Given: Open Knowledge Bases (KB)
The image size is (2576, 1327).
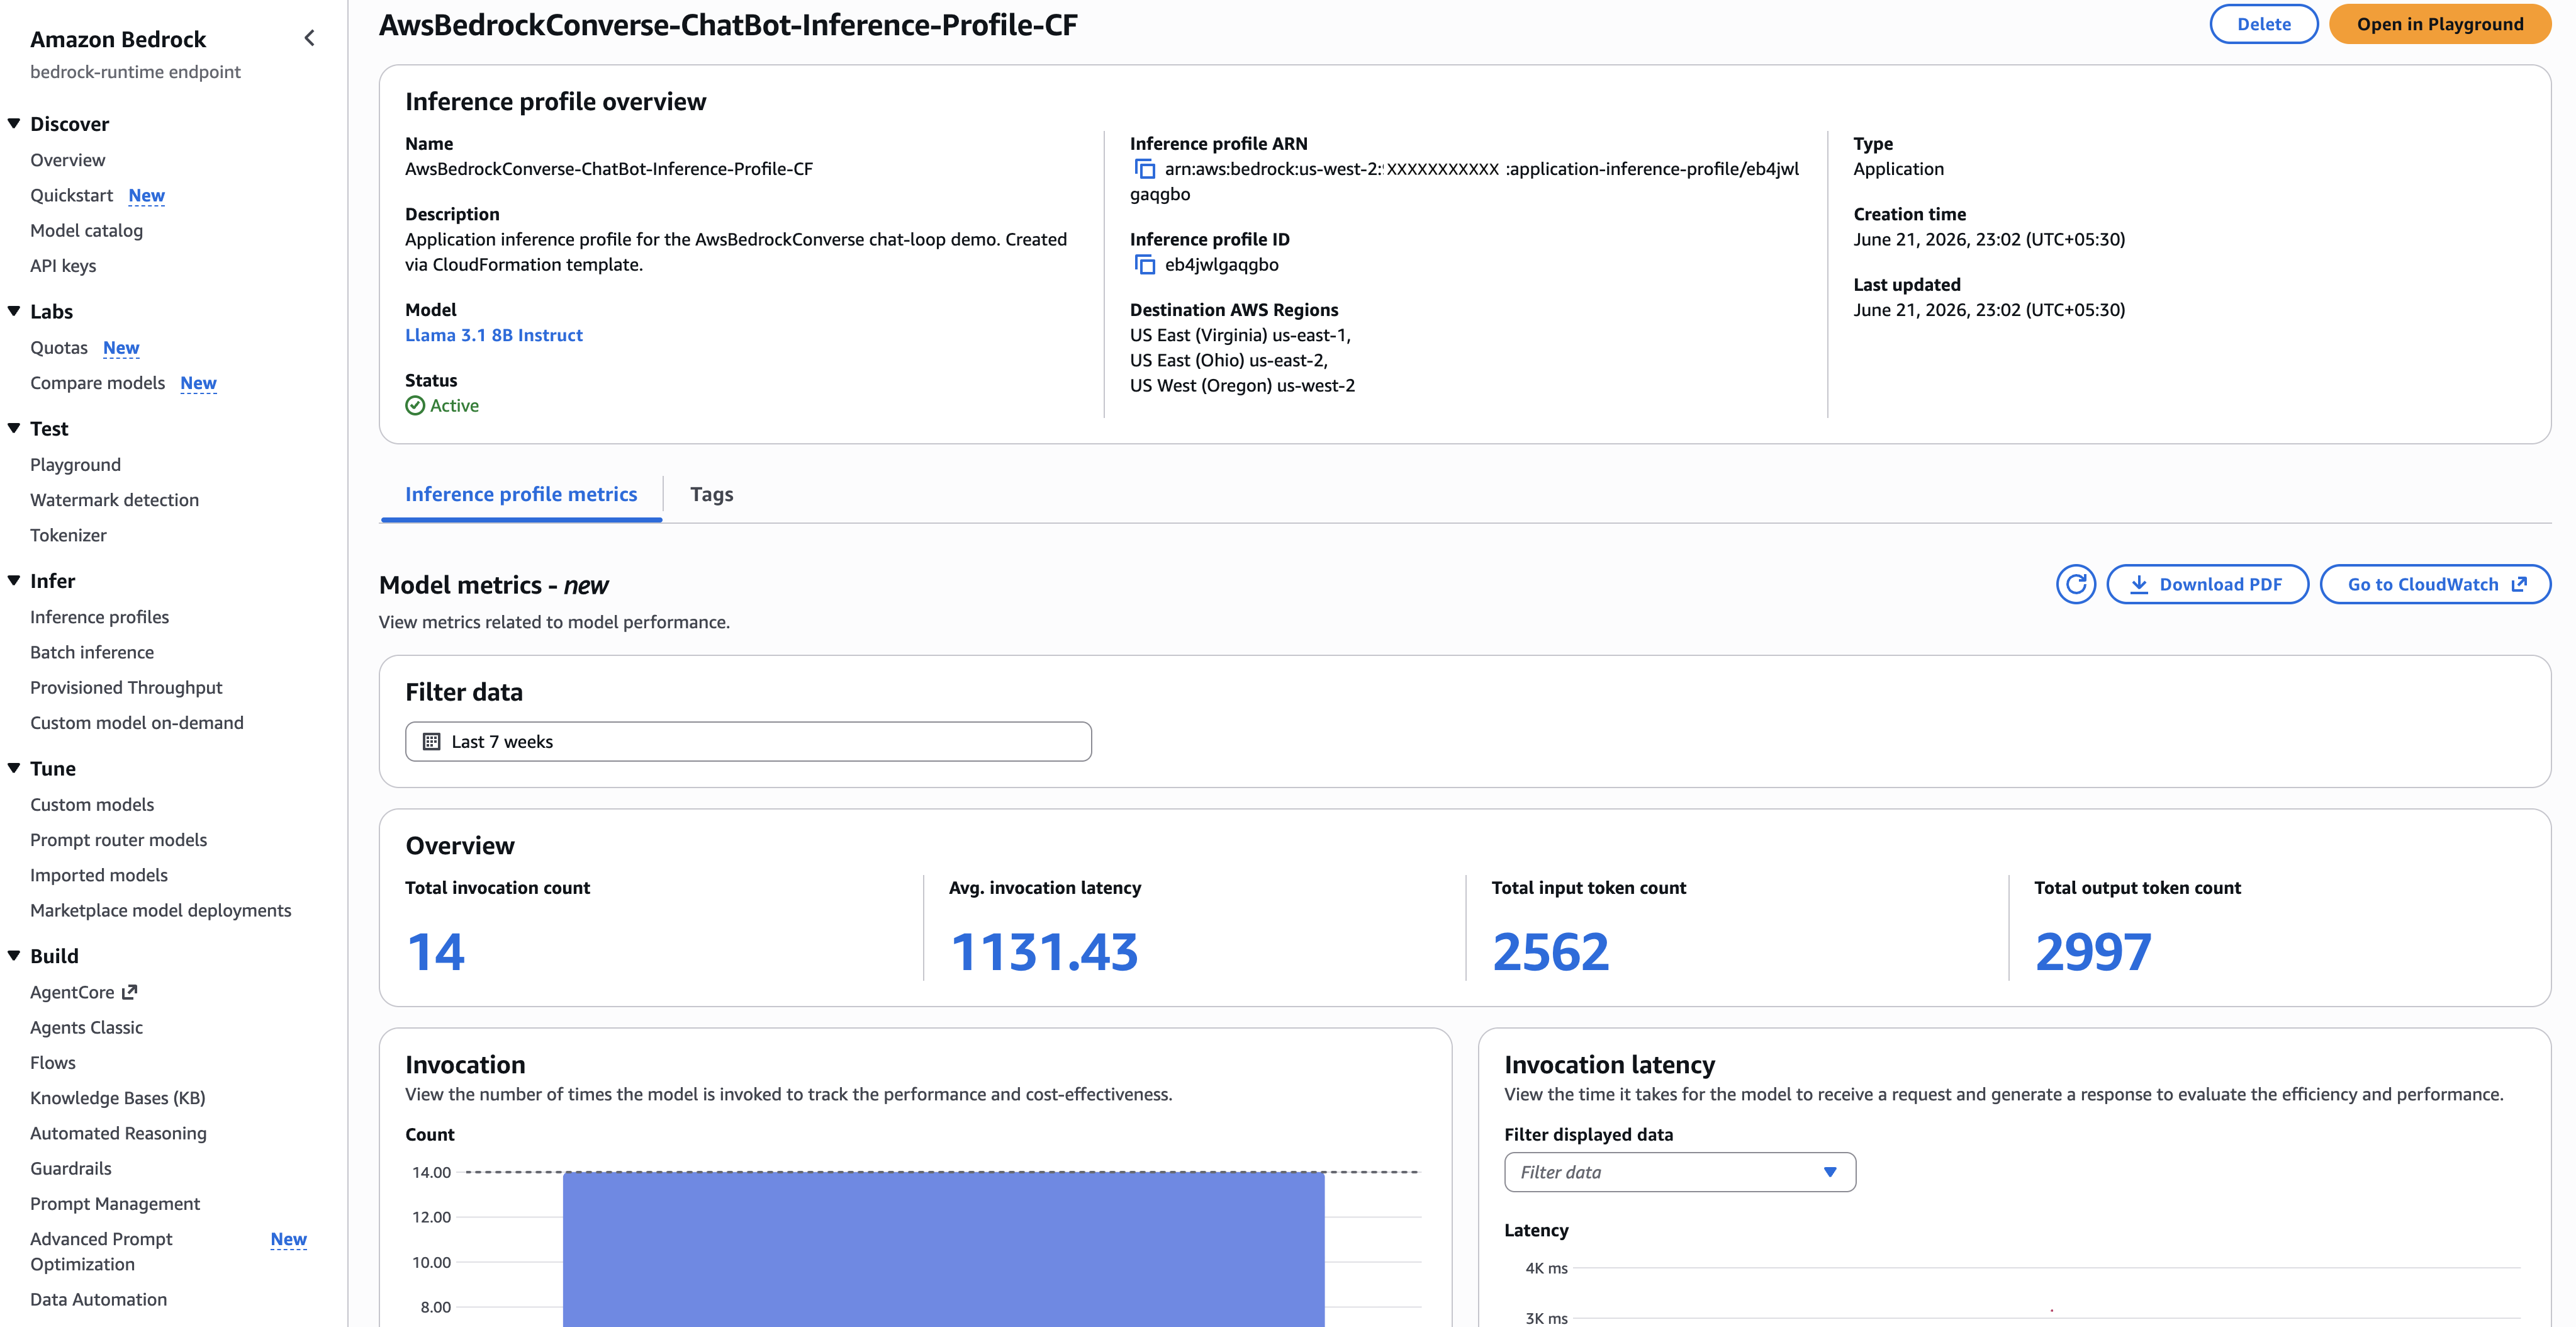Looking at the screenshot, I should 118,1098.
